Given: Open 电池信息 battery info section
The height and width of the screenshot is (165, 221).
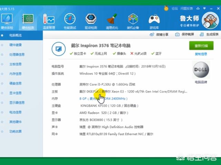Looking at the screenshot, I should (16, 113).
